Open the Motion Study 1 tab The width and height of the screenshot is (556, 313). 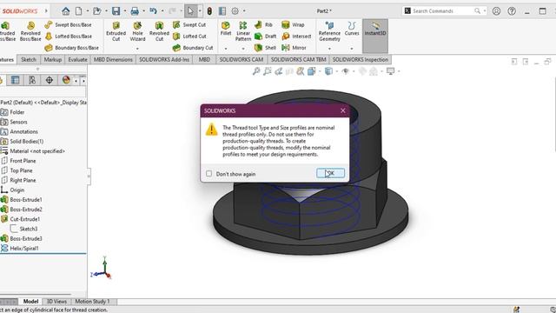pos(92,302)
